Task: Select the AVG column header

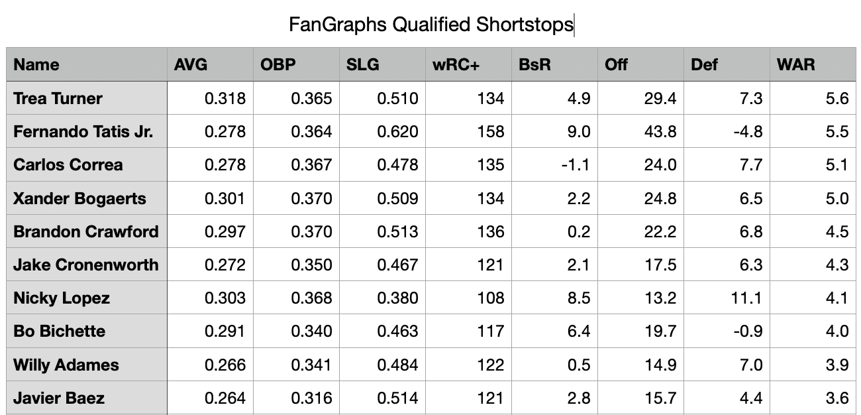Action: 209,64
